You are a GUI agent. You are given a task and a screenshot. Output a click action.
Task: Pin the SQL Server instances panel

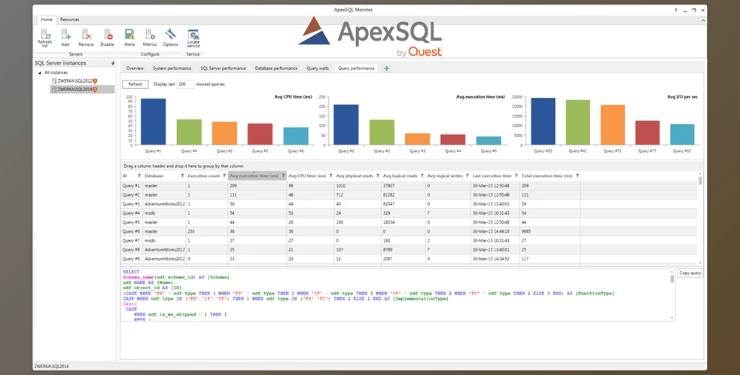(x=113, y=62)
